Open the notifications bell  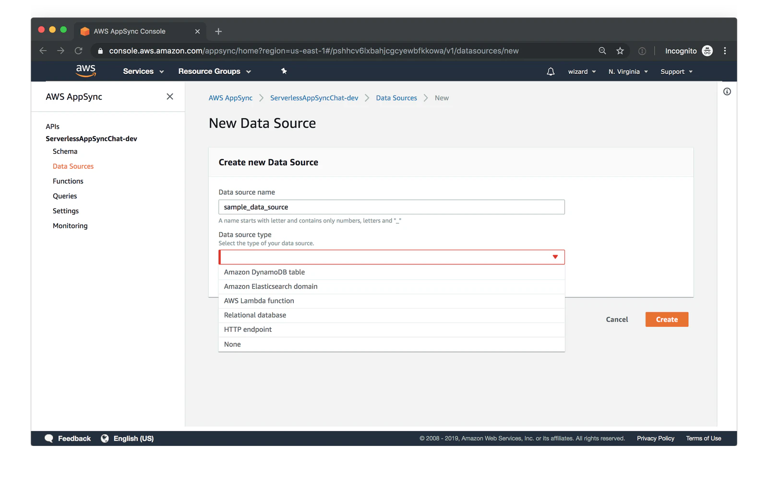pos(550,71)
